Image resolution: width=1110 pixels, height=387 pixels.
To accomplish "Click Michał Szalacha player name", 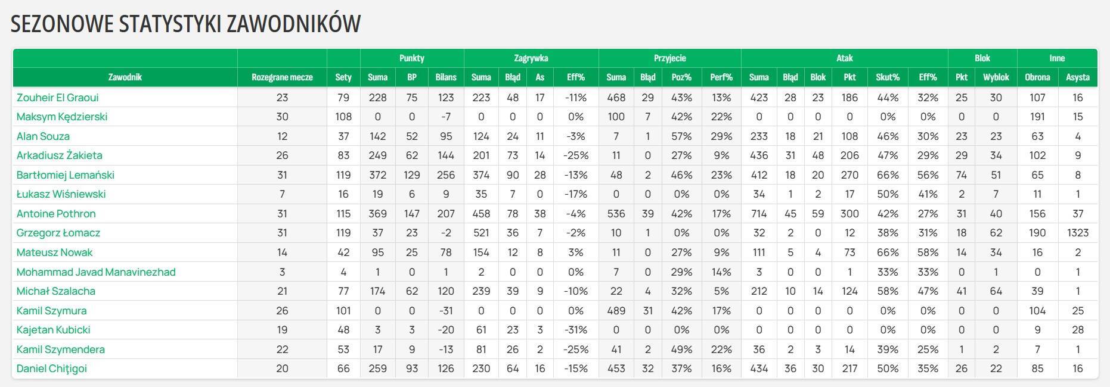I will click(56, 291).
